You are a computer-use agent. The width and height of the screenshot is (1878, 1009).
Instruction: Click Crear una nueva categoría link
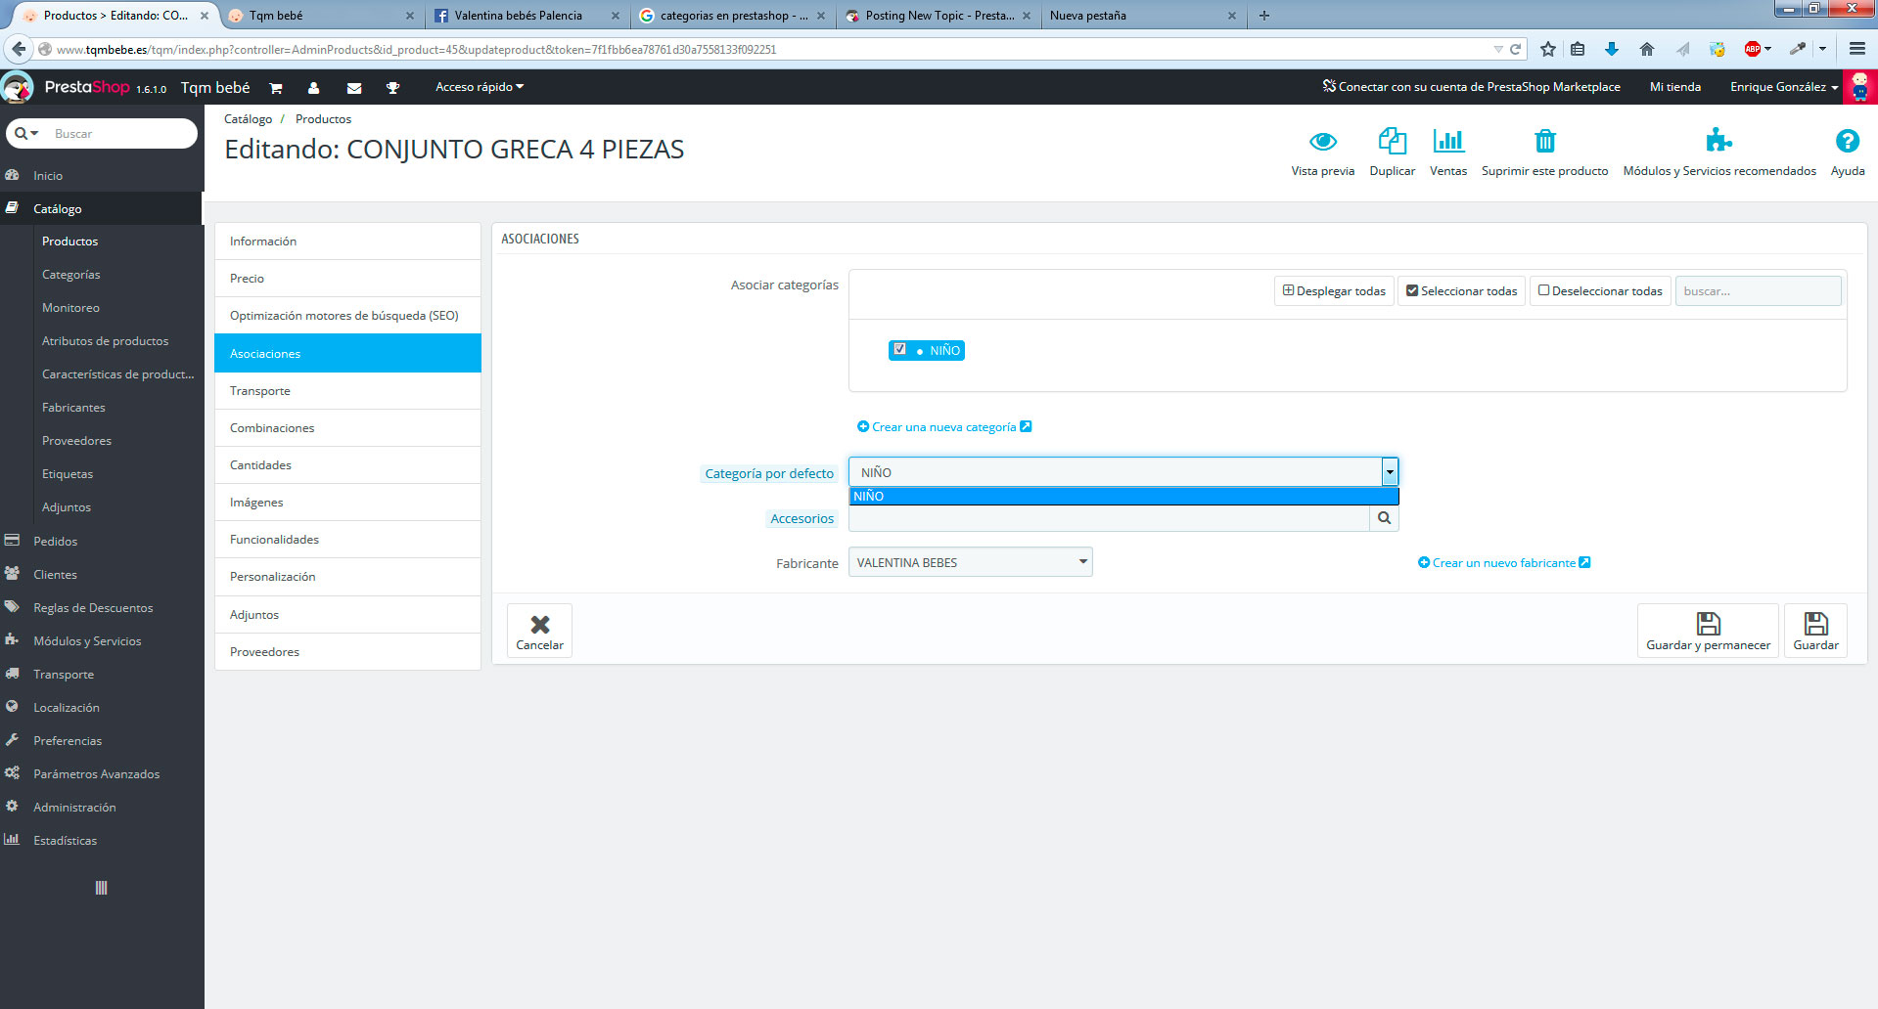point(944,427)
